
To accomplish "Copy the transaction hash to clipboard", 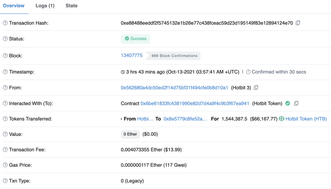I will [298, 23].
